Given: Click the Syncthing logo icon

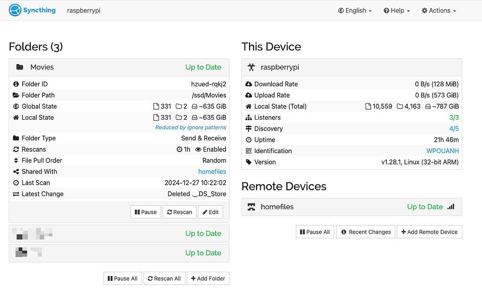Looking at the screenshot, I should tap(16, 10).
